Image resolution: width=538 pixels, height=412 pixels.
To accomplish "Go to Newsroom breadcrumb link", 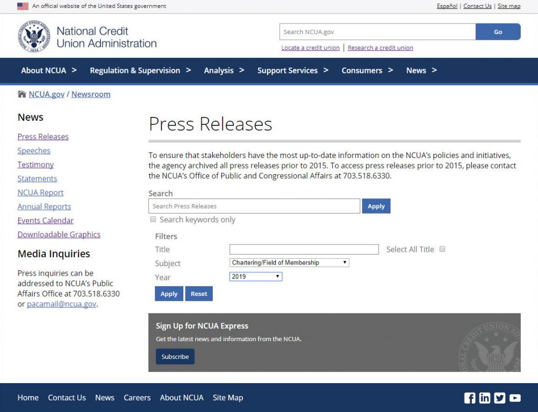I will (91, 94).
